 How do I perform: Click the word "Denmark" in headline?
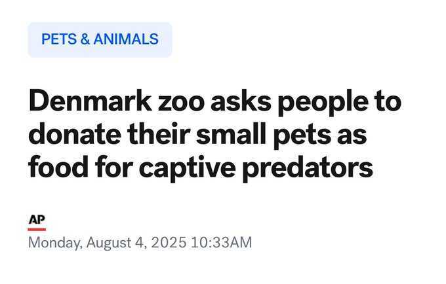90,101
